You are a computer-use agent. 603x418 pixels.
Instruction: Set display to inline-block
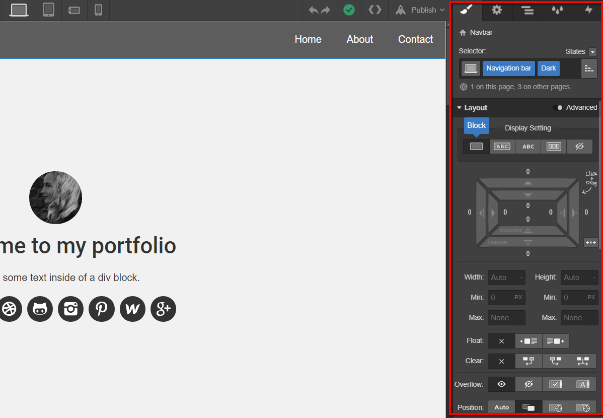(x=502, y=147)
